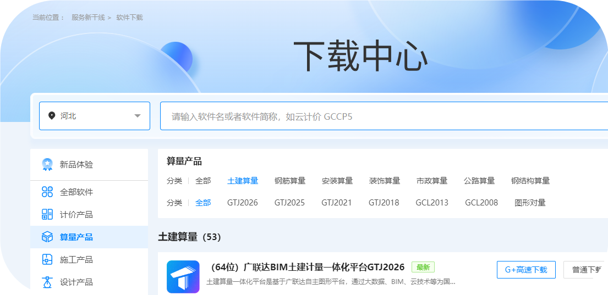This screenshot has height=295, width=608.
Task: Click the software name search field
Action: (x=384, y=116)
